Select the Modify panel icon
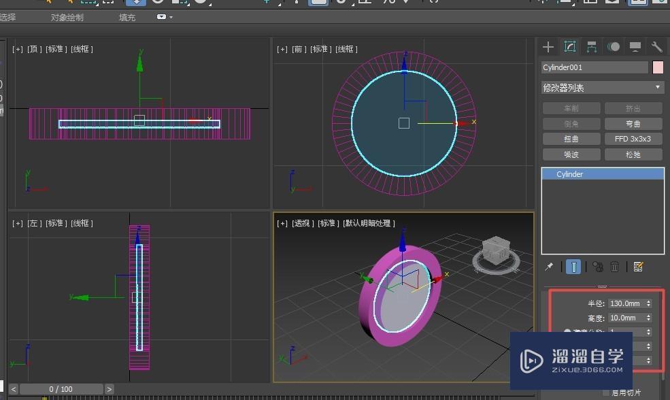The width and height of the screenshot is (670, 400). [570, 47]
